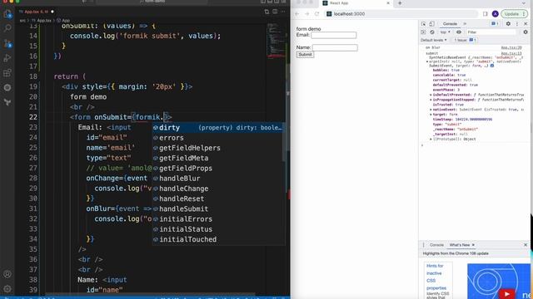This screenshot has width=533, height=299.
Task: Open the Search view in VS Code
Action: [x=7, y=27]
